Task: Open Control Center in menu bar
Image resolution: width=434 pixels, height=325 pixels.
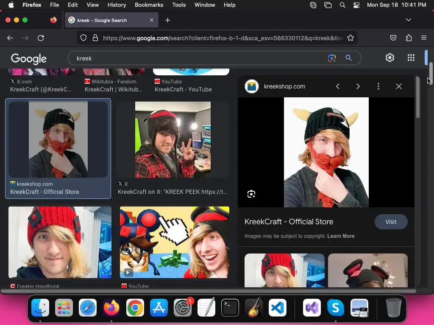Action: (356, 5)
